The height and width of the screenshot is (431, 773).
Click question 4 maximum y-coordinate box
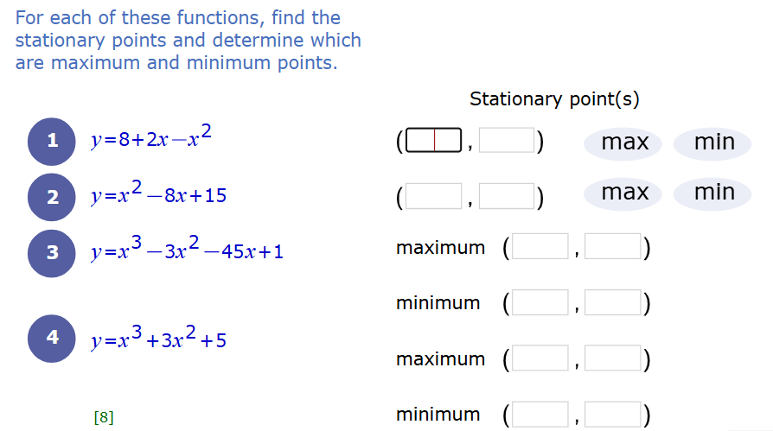pos(613,358)
